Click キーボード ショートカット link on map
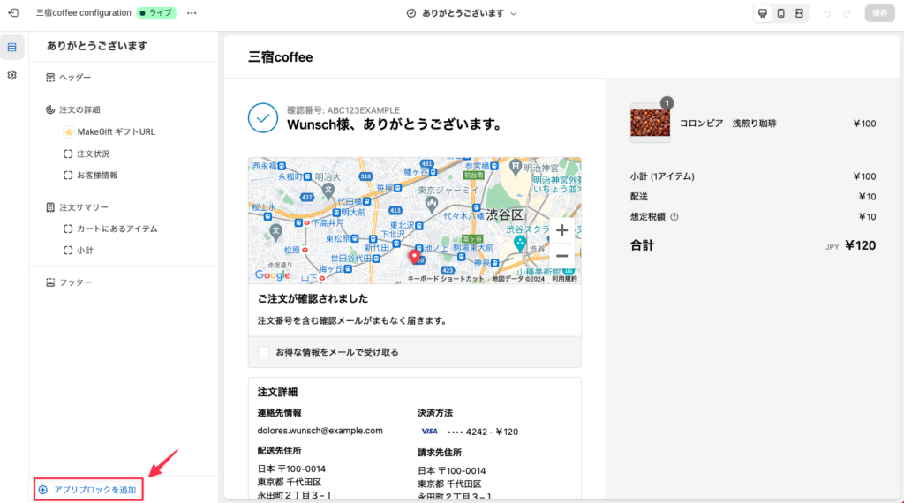This screenshot has height=503, width=904. coord(446,279)
